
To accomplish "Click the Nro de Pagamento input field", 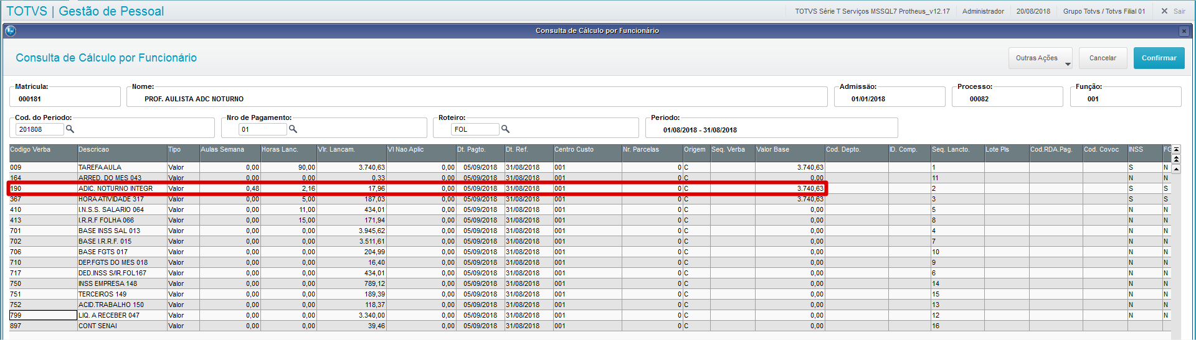I will pyautogui.click(x=262, y=129).
